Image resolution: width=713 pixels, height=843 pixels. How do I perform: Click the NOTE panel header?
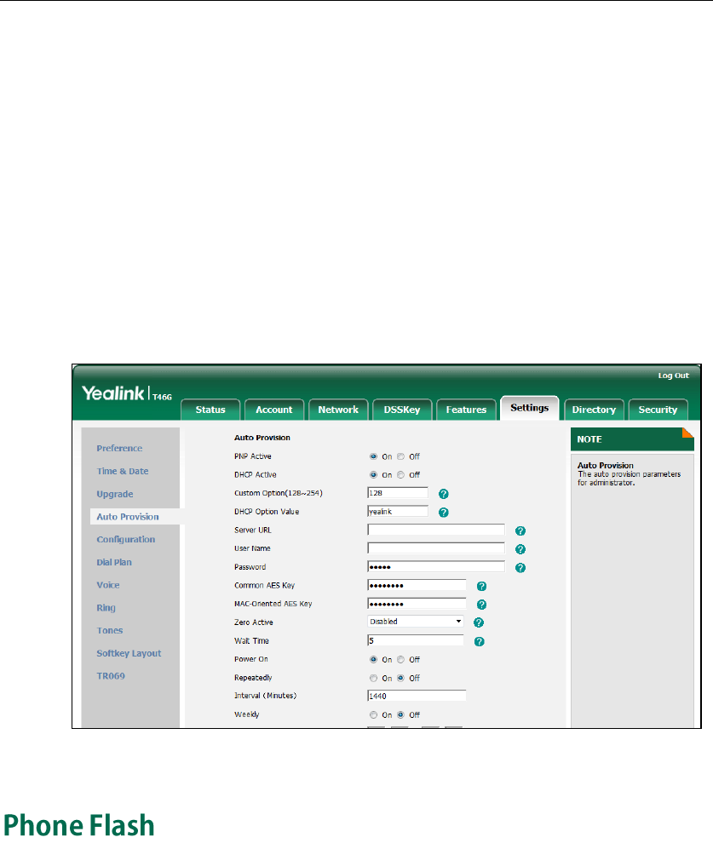(632, 439)
